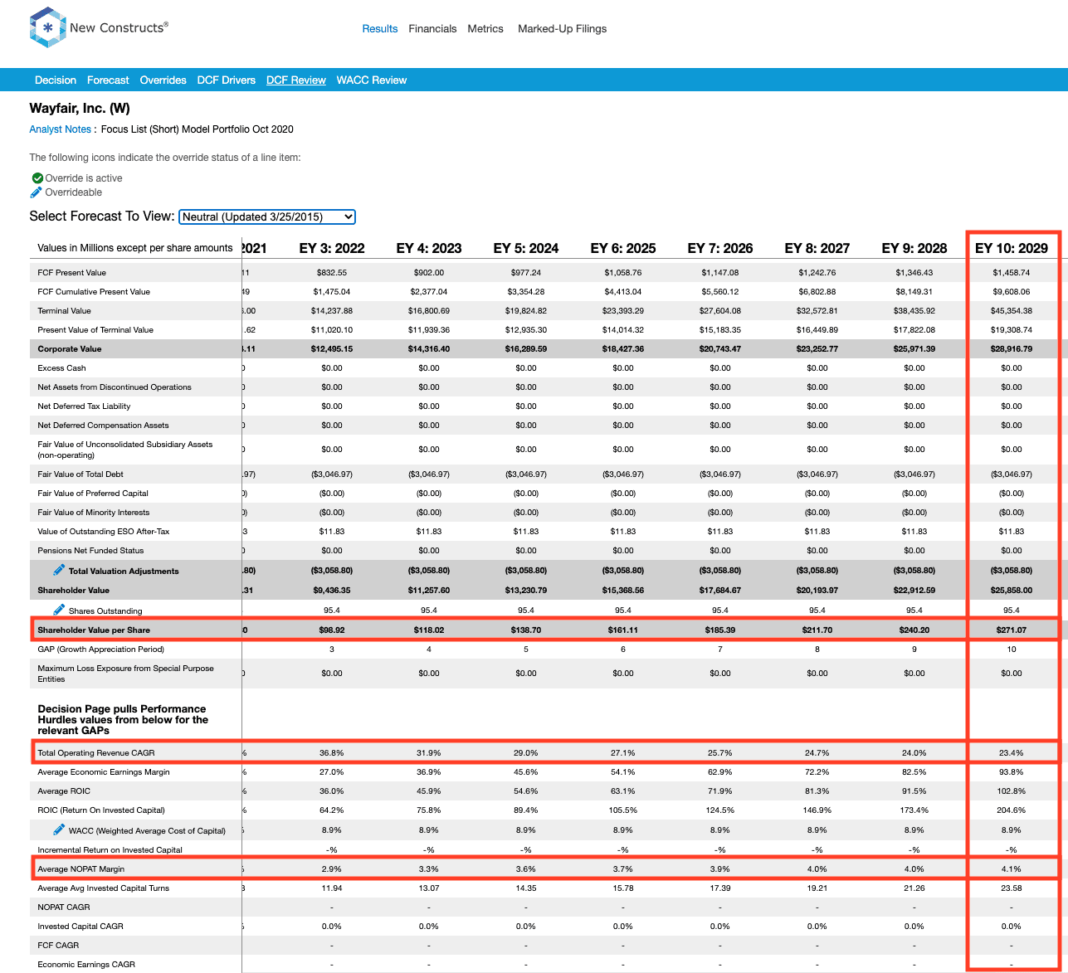Click the $45,354.38 terminal value cell

tap(1011, 311)
